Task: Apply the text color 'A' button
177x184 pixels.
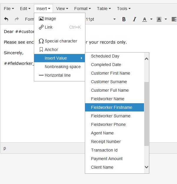Action: point(144,19)
